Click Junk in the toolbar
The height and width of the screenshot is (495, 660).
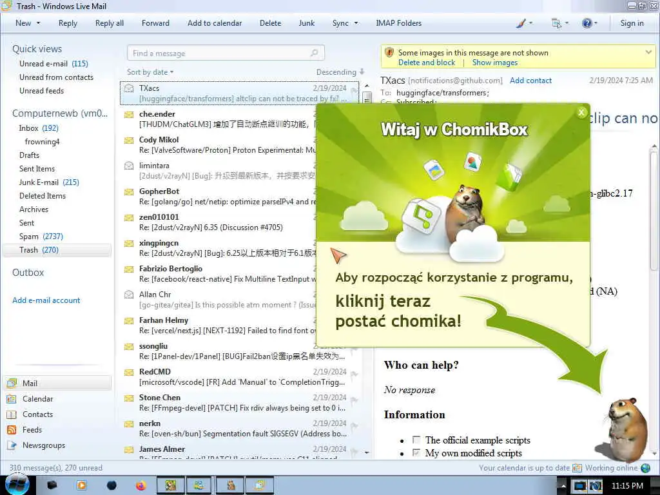(306, 23)
